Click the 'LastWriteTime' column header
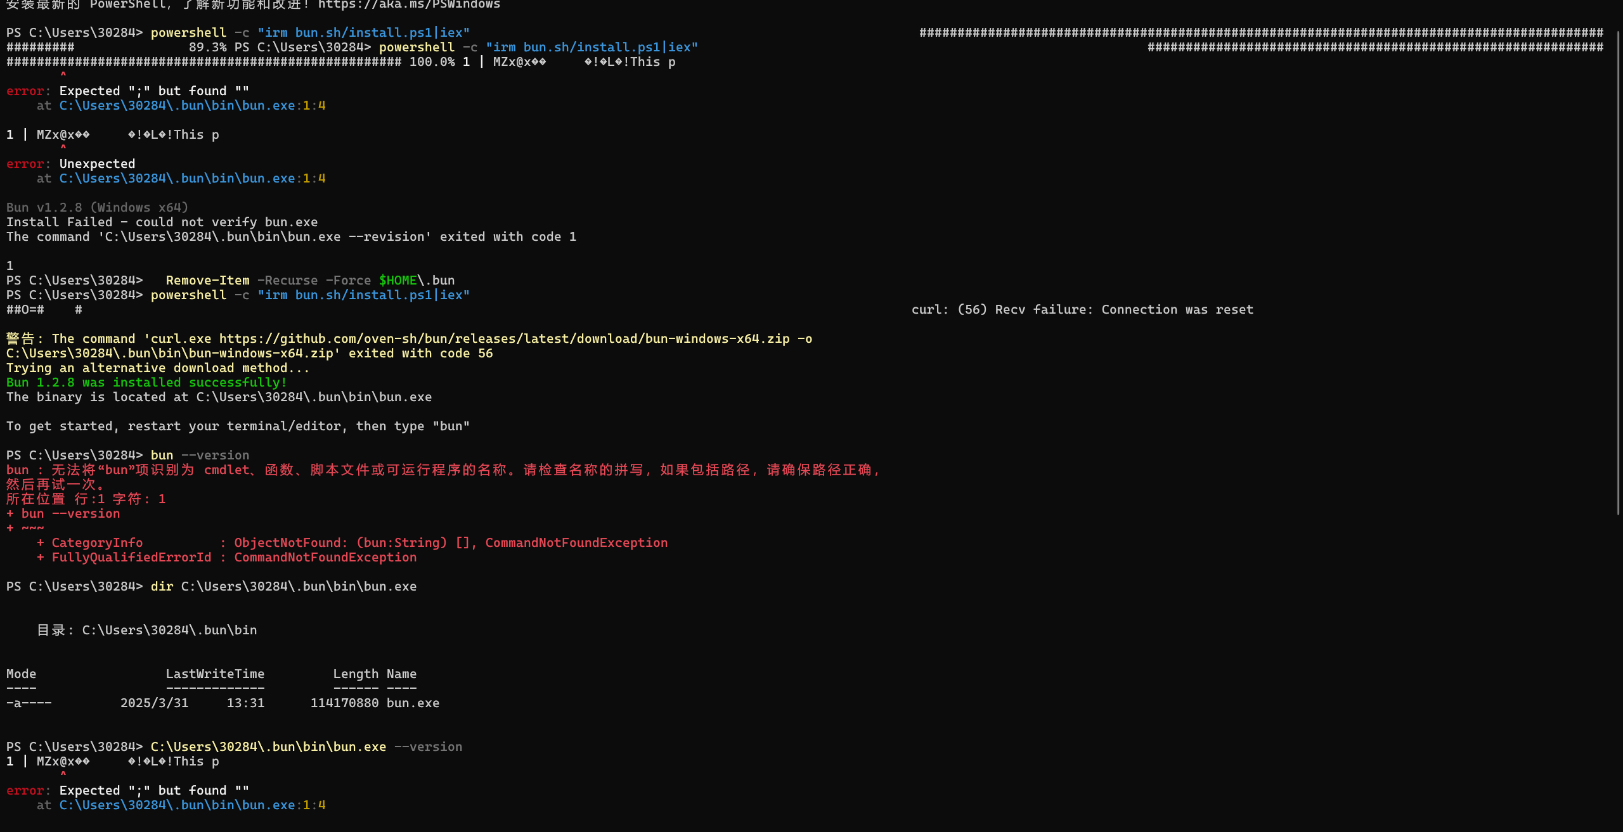1623x832 pixels. 215,674
